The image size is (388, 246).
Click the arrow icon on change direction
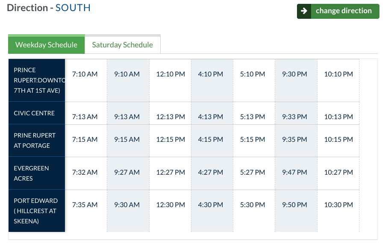tap(304, 11)
